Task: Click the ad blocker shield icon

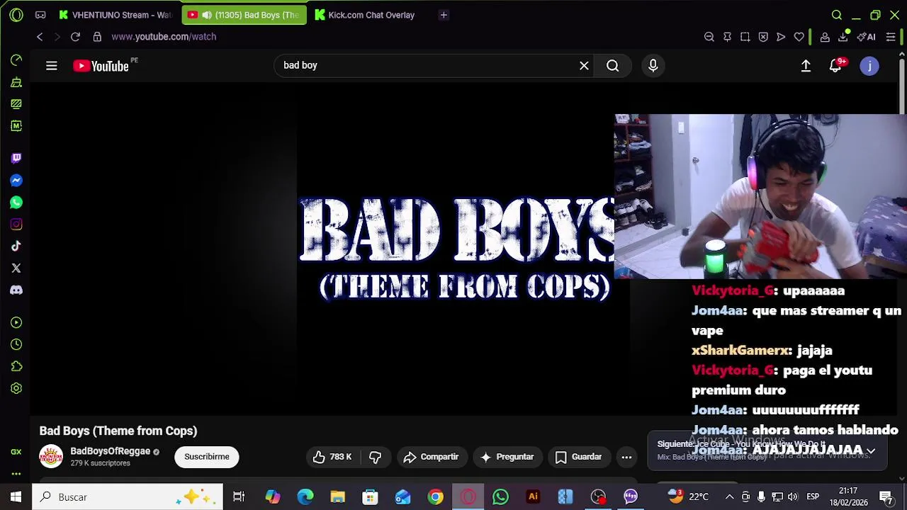Action: [x=763, y=37]
